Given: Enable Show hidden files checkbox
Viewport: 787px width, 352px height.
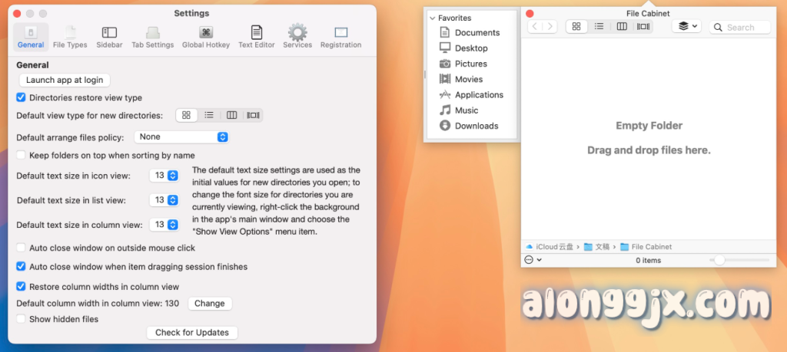Looking at the screenshot, I should coord(21,319).
